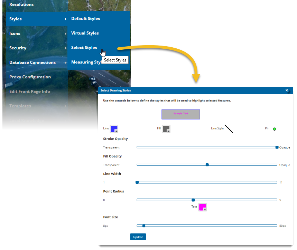Click the Line Style diagonal line icon

tap(229, 129)
